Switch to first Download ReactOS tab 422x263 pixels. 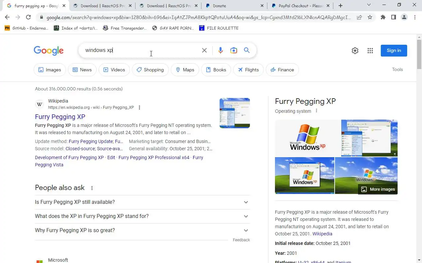[102, 6]
